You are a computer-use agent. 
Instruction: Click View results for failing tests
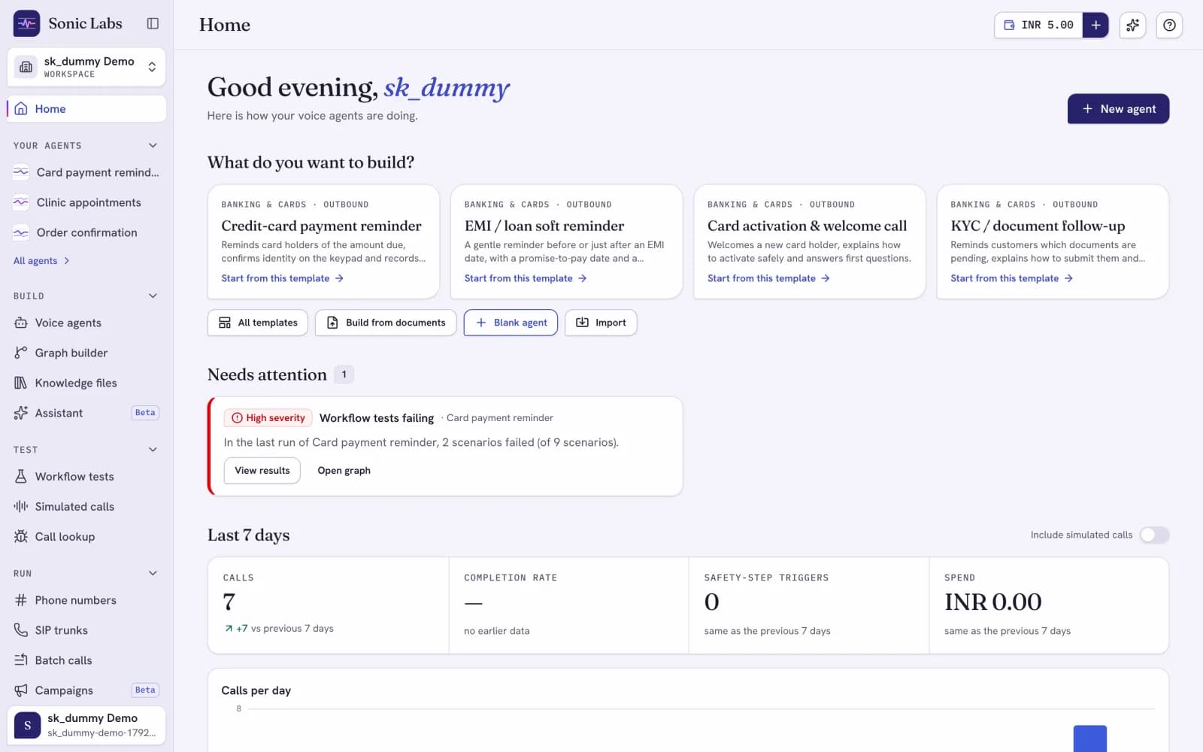coord(262,471)
